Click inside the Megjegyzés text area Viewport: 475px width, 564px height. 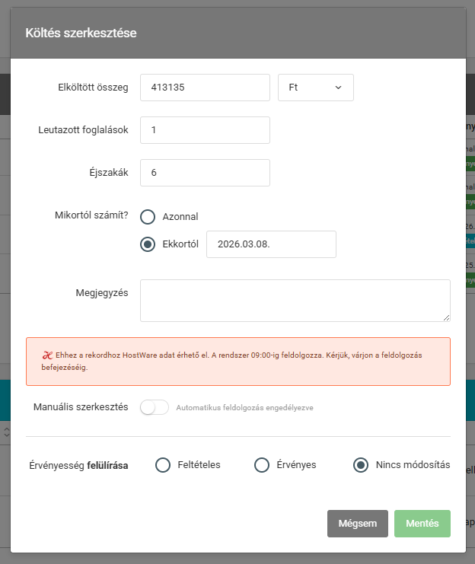pyautogui.click(x=295, y=300)
